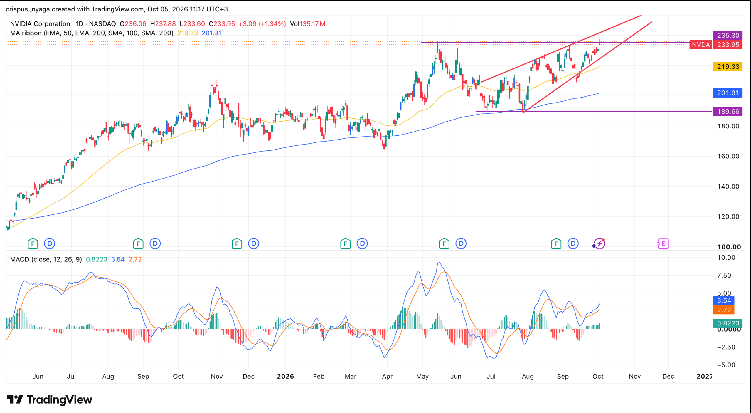The height and width of the screenshot is (413, 751).
Task: Select the green 0.8223 MACD histogram label
Action: 728,323
